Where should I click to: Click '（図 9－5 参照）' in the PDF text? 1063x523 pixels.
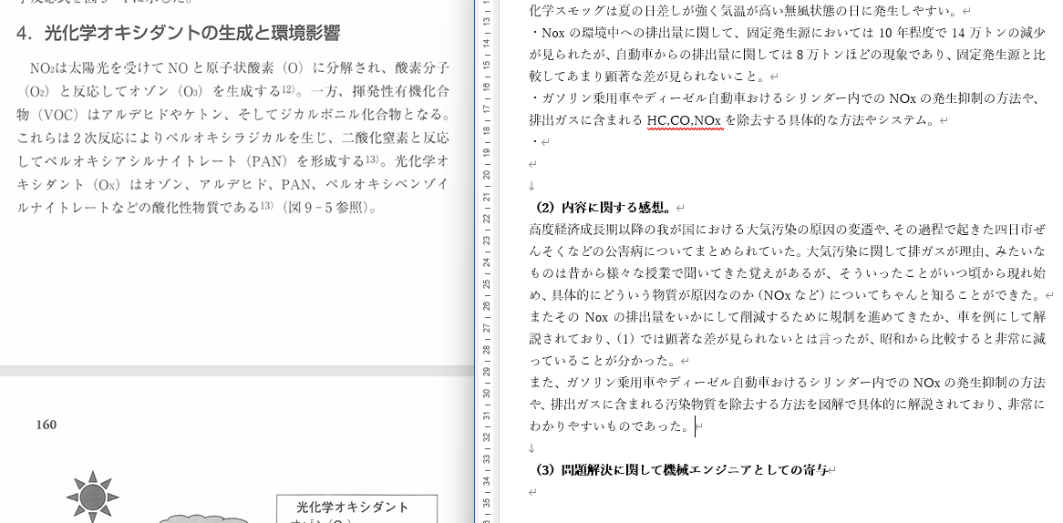click(x=326, y=207)
